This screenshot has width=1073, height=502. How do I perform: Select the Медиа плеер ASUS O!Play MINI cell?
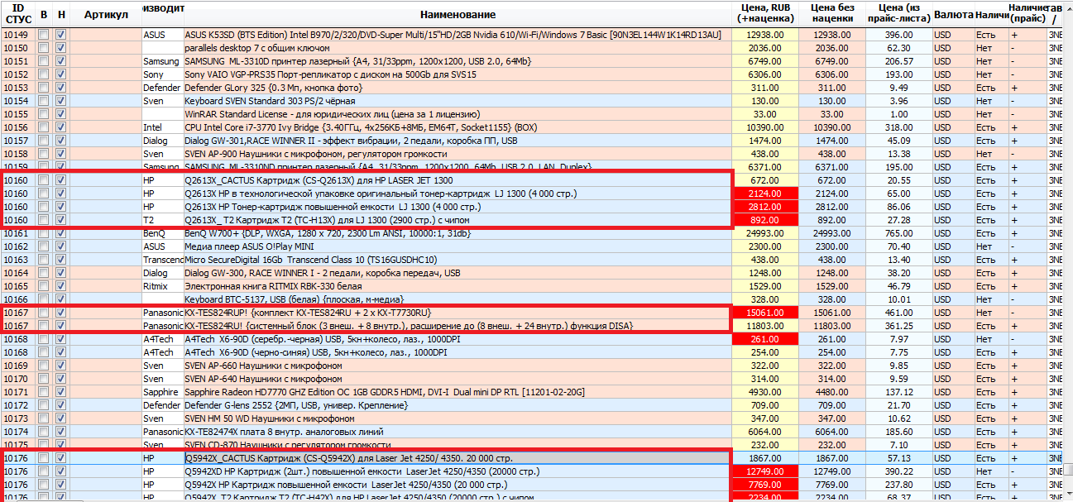(457, 246)
